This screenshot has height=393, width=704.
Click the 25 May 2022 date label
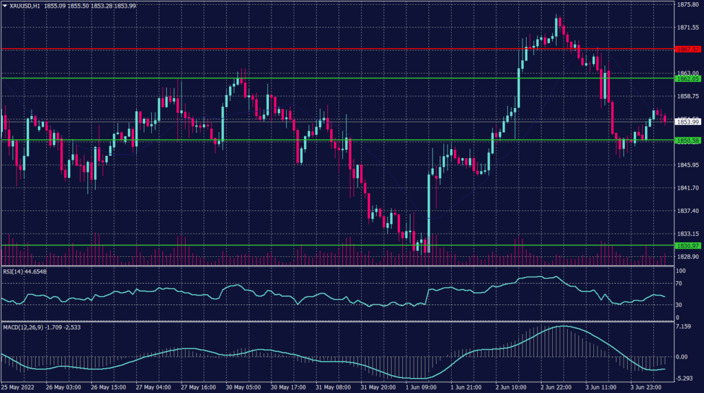coord(19,388)
